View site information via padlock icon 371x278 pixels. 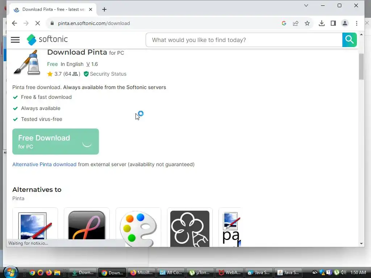[52, 23]
